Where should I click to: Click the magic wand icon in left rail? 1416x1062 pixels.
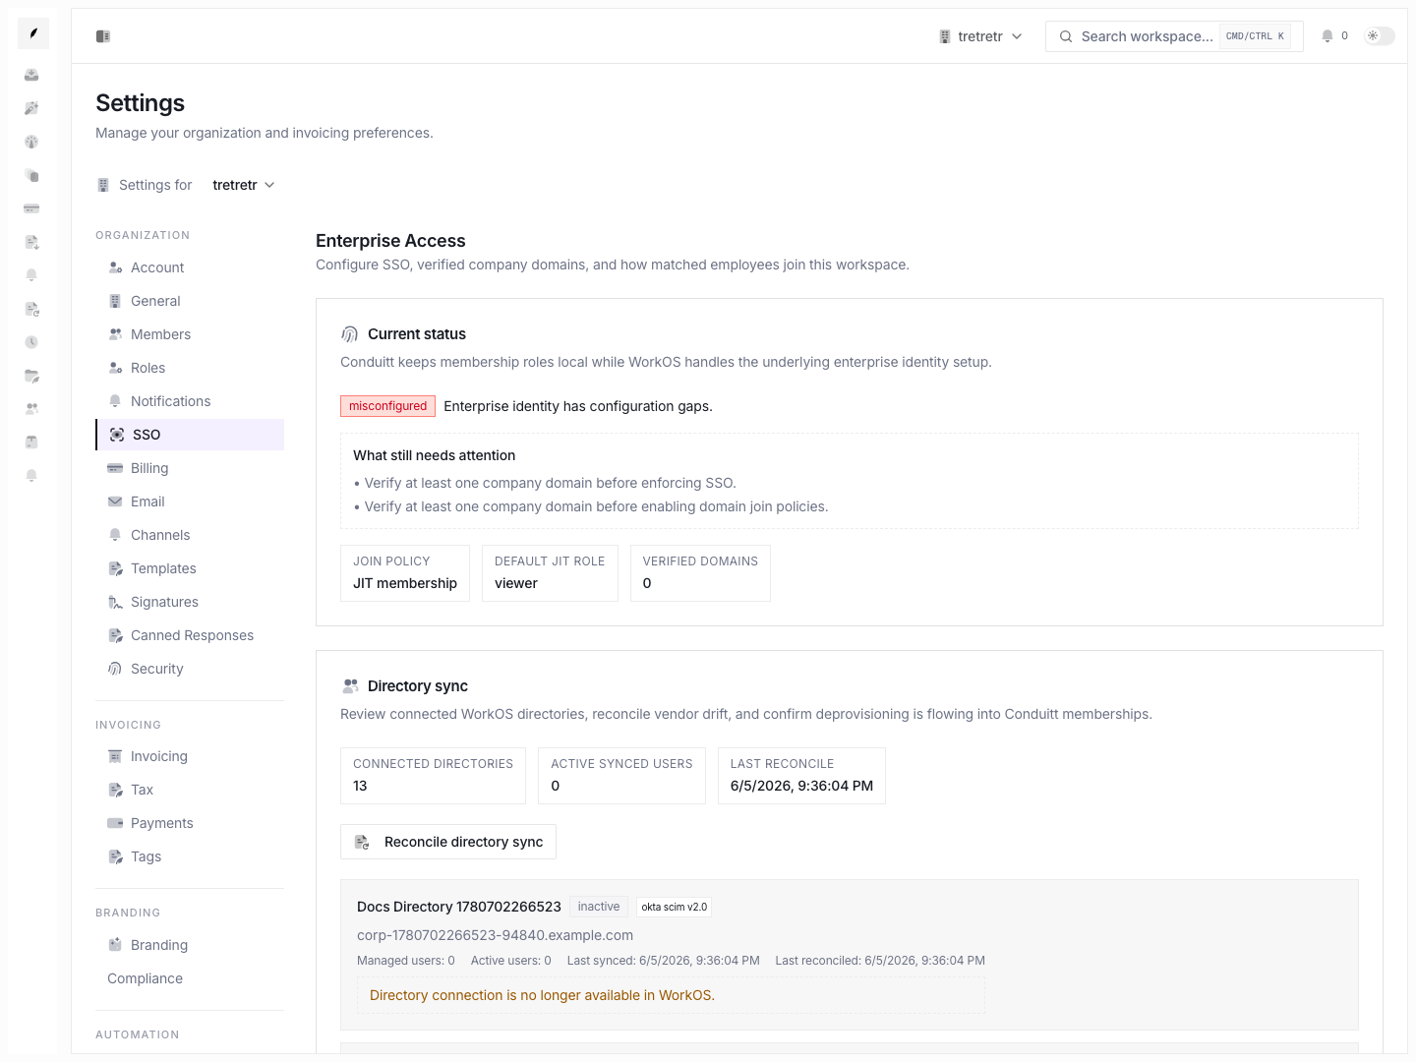pos(31,108)
